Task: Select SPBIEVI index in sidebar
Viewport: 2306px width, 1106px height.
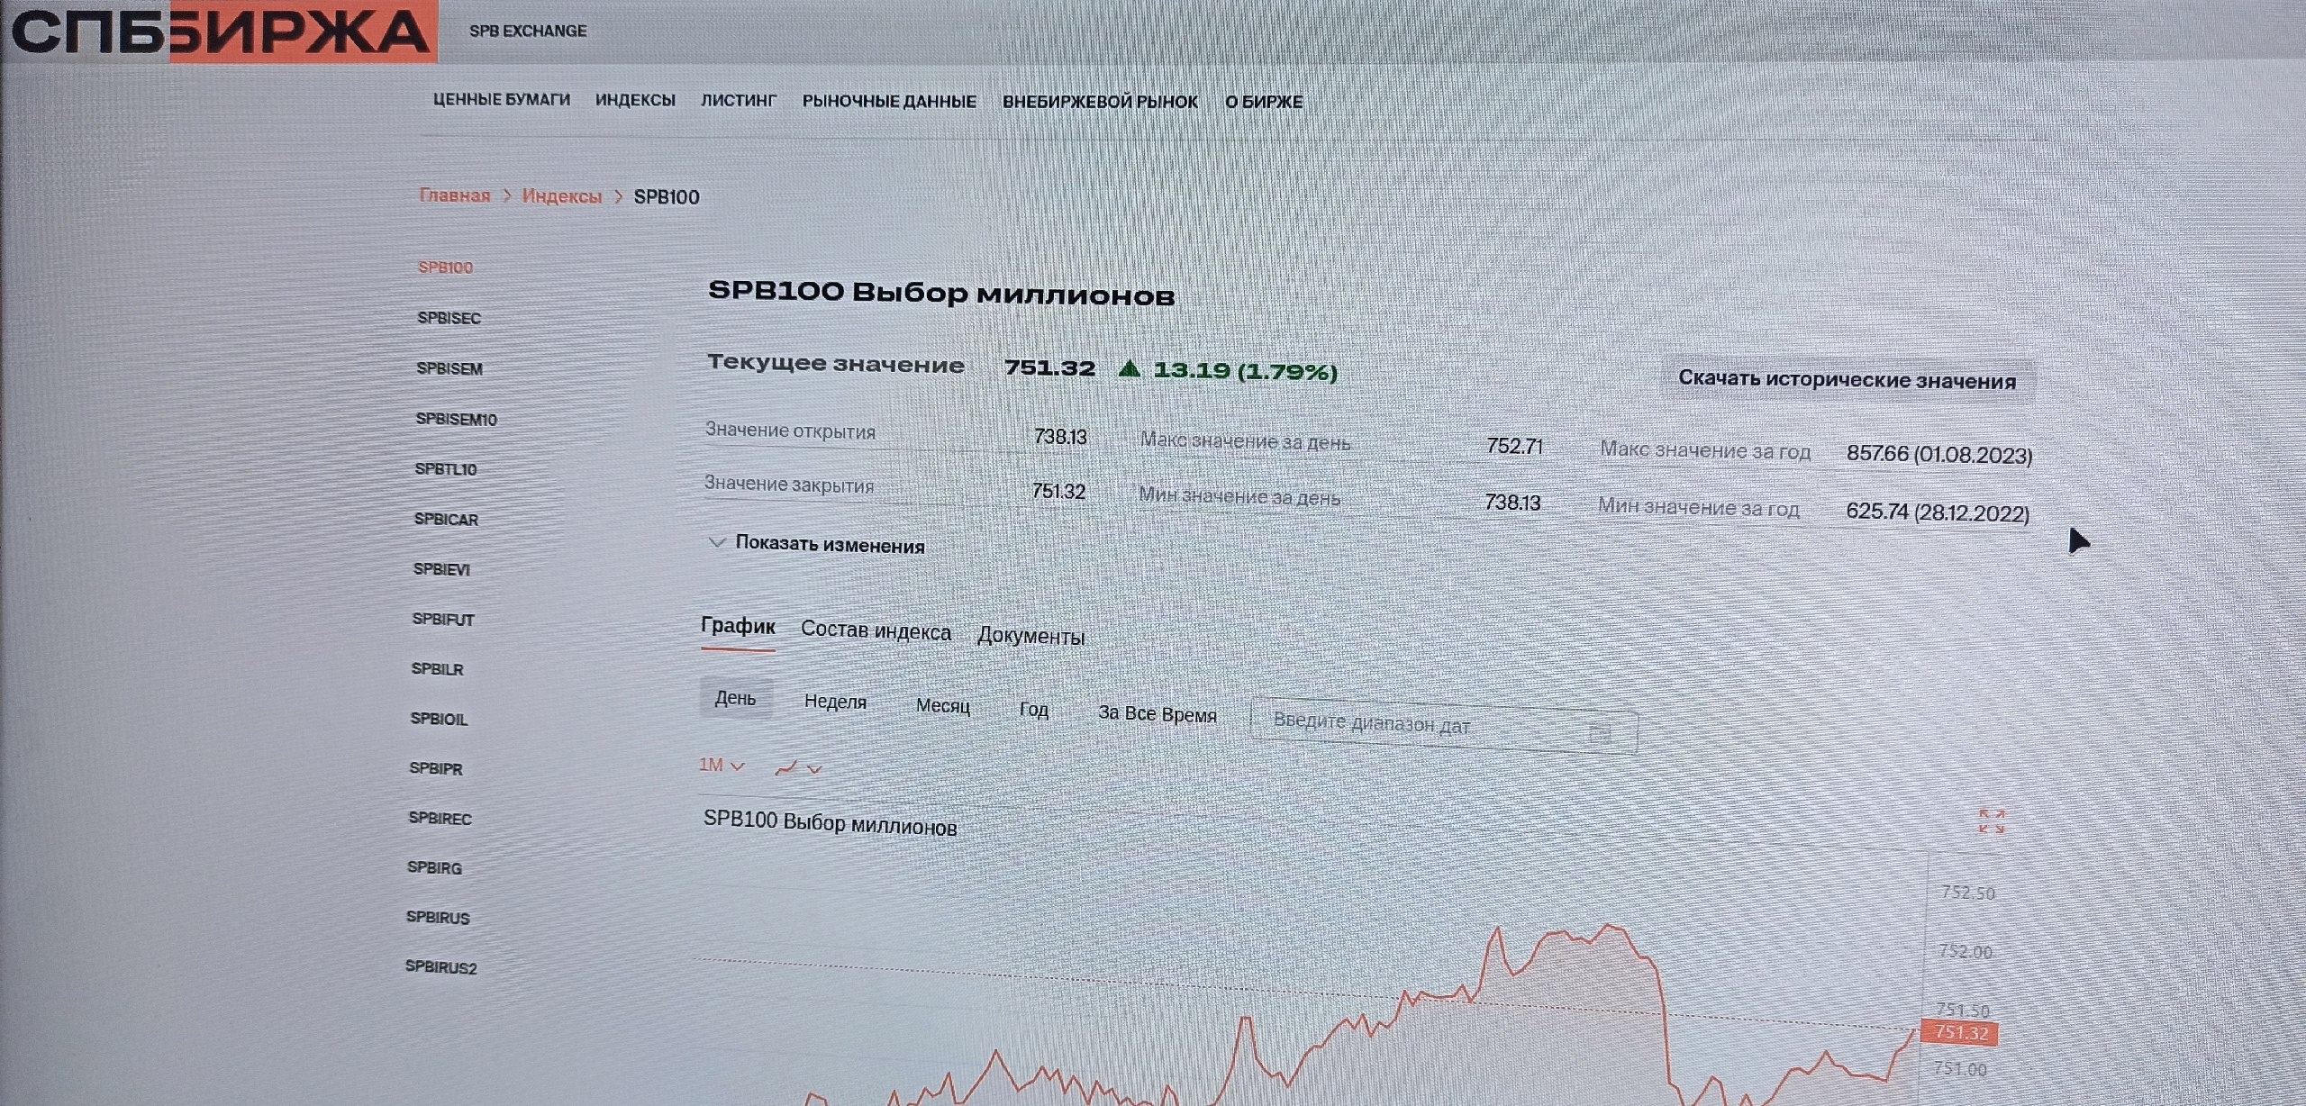Action: click(441, 569)
